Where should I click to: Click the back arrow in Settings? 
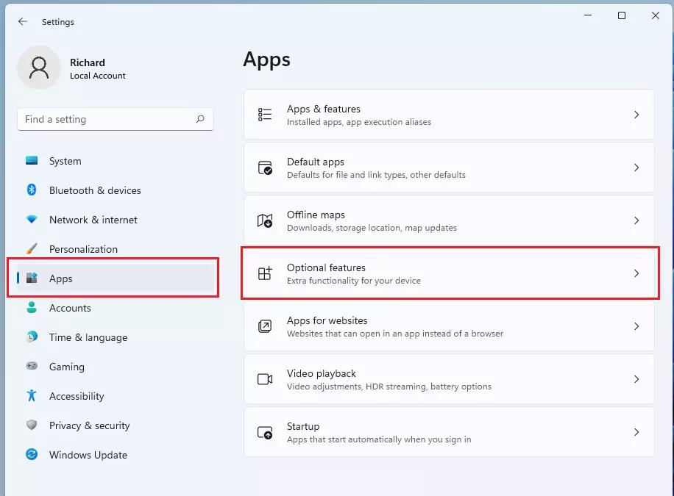coord(23,22)
